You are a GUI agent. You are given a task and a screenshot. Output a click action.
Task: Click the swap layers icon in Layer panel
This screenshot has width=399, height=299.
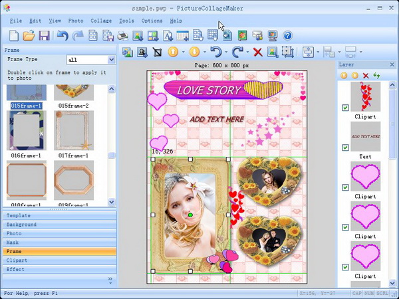pyautogui.click(x=376, y=76)
